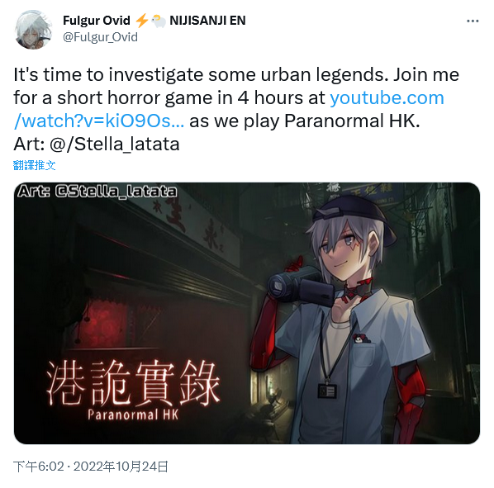Click the Art: @/Stella_latata credit text in tweet
Viewport: 494px width, 488px height.
point(97,145)
